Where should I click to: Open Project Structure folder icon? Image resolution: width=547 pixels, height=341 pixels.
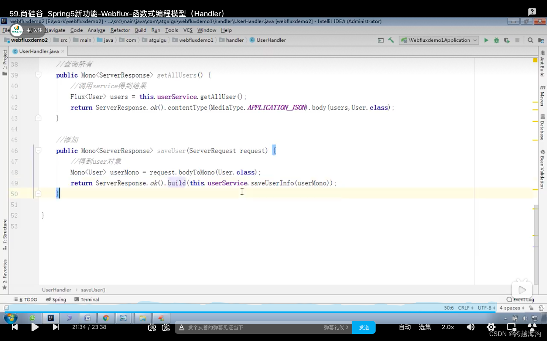coord(541,40)
